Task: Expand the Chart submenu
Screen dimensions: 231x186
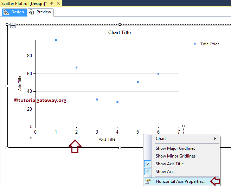Action: [182, 139]
